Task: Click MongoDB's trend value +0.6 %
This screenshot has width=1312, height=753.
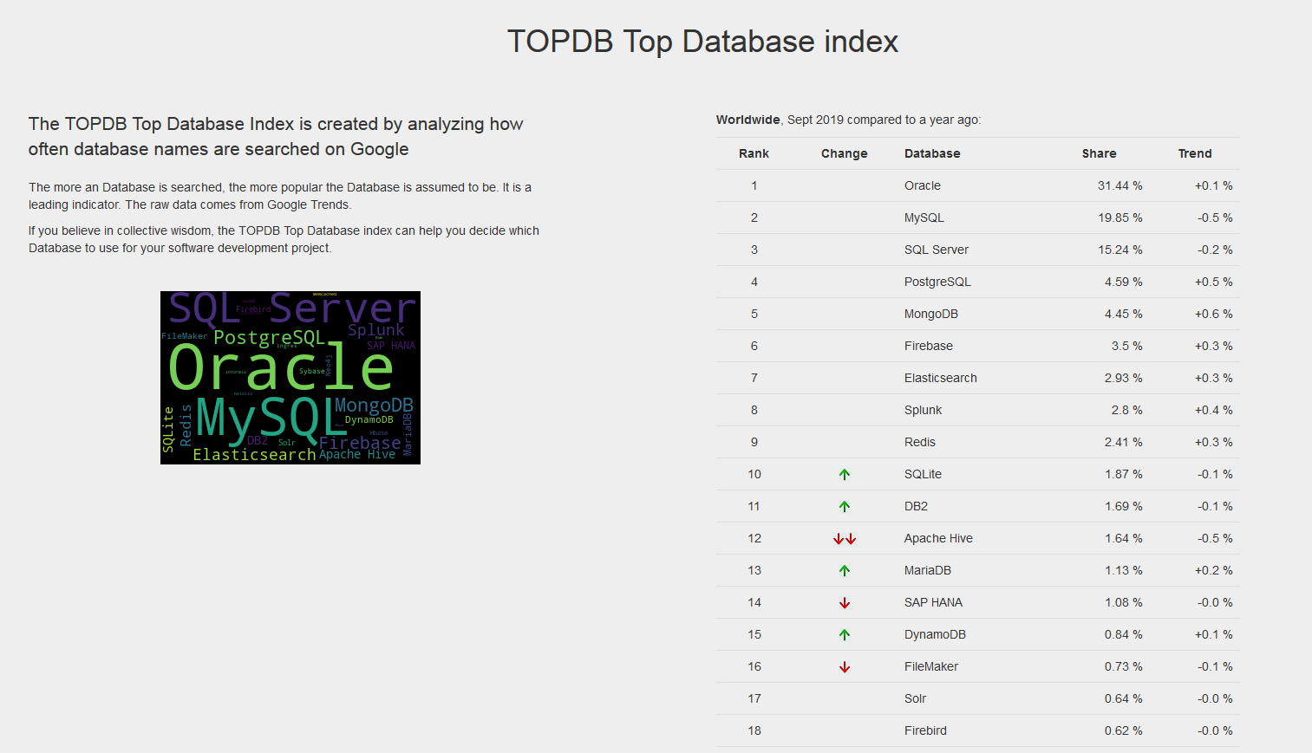Action: [1214, 314]
